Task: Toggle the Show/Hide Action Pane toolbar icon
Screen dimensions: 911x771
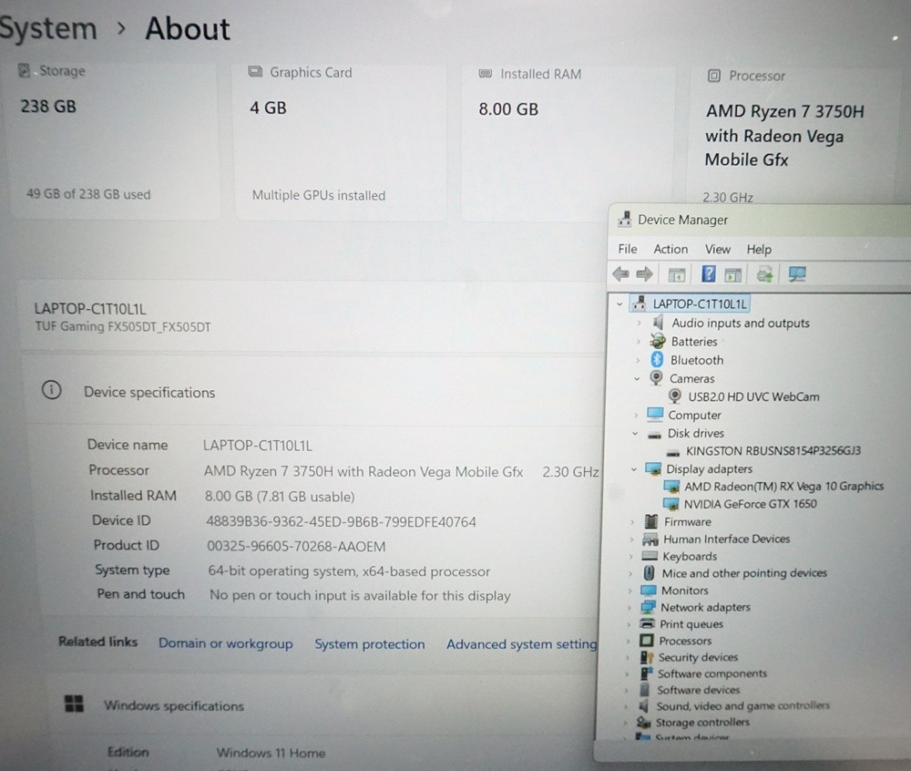Action: pos(733,275)
